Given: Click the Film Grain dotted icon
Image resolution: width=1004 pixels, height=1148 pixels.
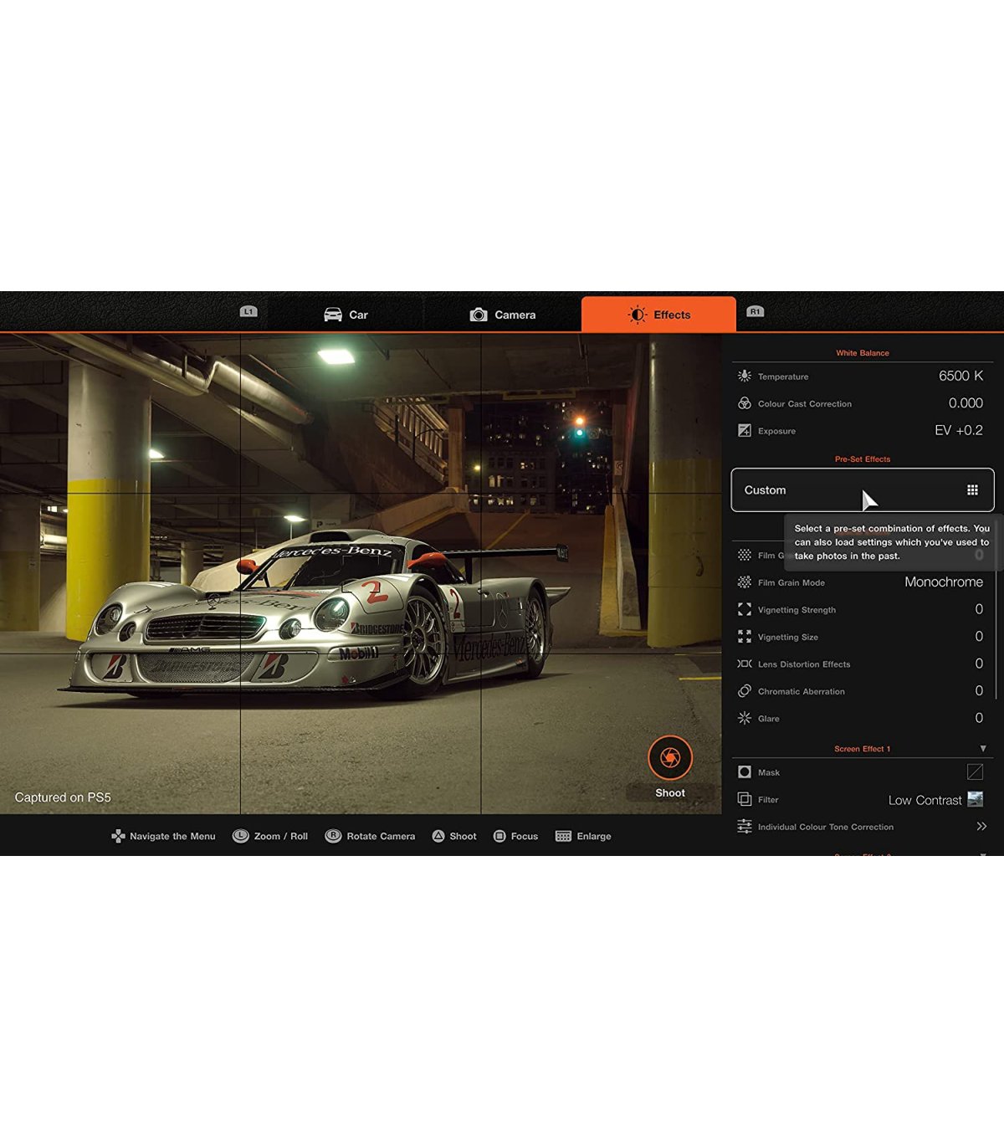Looking at the screenshot, I should [x=744, y=555].
